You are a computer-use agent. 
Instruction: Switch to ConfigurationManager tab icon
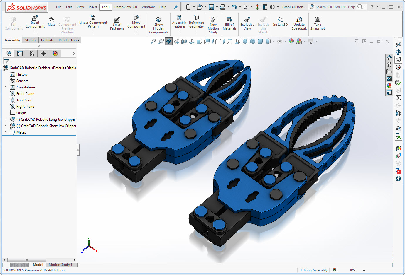coord(32,53)
